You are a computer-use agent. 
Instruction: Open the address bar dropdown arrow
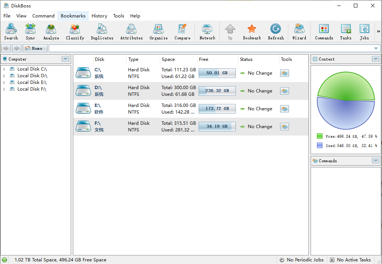[x=376, y=49]
